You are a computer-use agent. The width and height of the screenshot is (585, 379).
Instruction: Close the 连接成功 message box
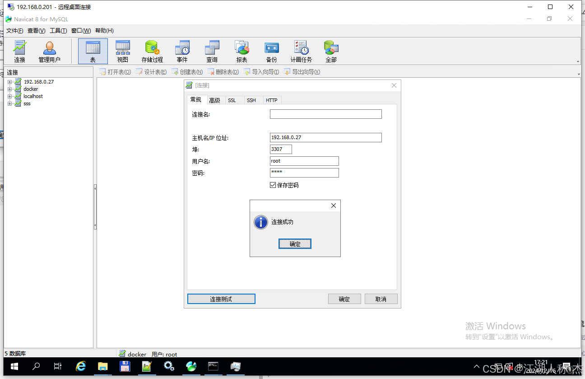(x=334, y=206)
